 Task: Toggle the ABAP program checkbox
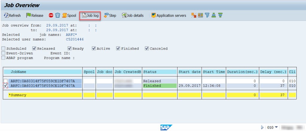click(x=3, y=58)
